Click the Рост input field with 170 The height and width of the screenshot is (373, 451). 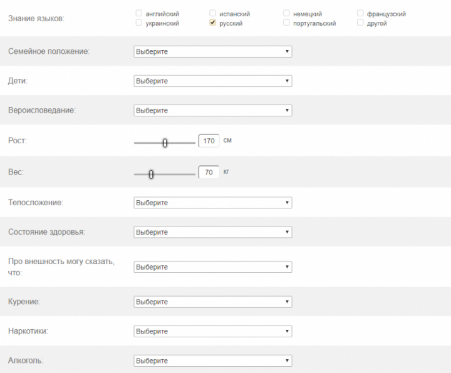pyautogui.click(x=209, y=141)
